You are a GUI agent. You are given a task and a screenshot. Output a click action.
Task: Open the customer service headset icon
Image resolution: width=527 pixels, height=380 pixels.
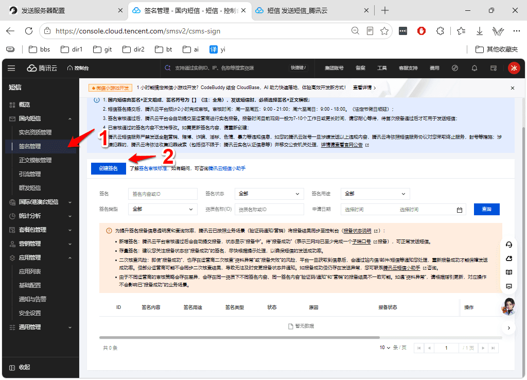[509, 245]
